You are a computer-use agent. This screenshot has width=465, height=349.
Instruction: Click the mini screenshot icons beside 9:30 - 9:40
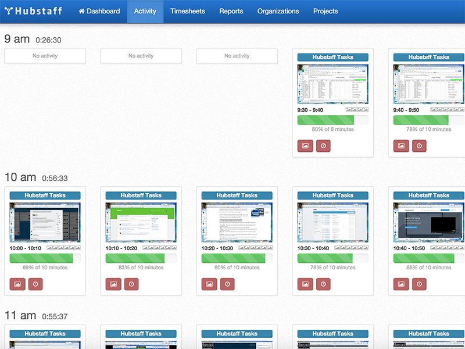click(x=357, y=110)
